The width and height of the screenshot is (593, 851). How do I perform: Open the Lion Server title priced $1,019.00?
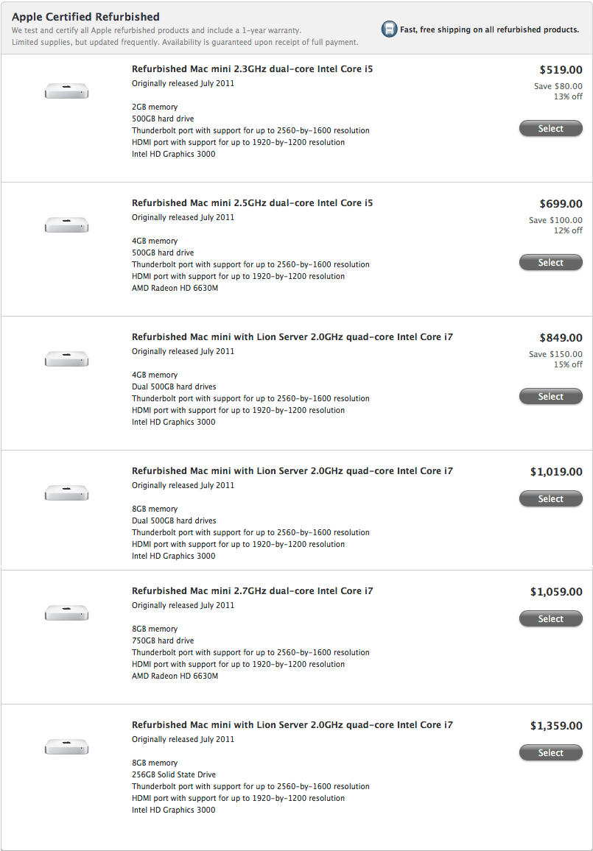tap(292, 471)
